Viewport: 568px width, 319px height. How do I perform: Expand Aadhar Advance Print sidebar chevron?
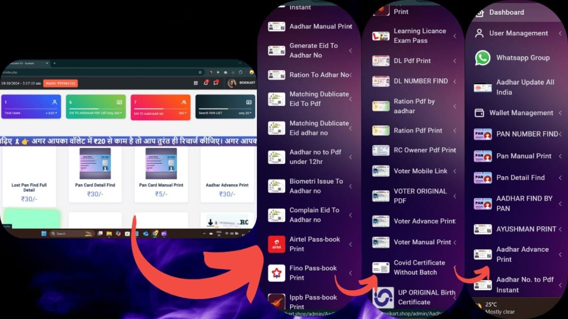(560, 254)
